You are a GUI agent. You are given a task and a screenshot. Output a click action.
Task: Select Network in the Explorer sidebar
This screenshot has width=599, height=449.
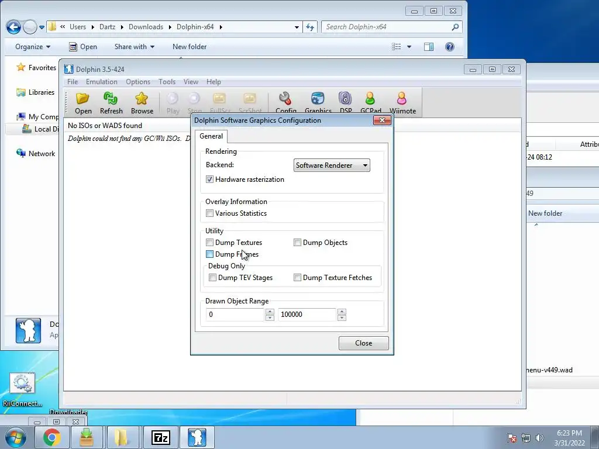pyautogui.click(x=36, y=154)
